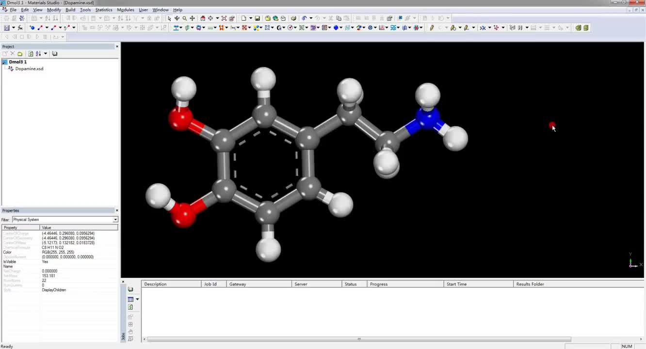646x349 pixels.
Task: Expand the New document dropdown arrow
Action: point(250,18)
